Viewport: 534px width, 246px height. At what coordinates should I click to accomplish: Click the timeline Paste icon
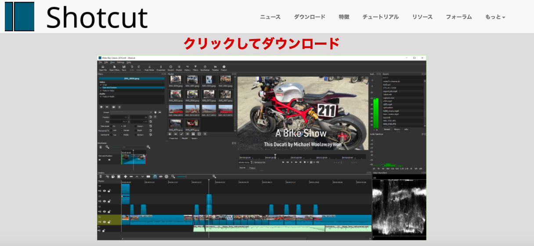click(x=119, y=177)
